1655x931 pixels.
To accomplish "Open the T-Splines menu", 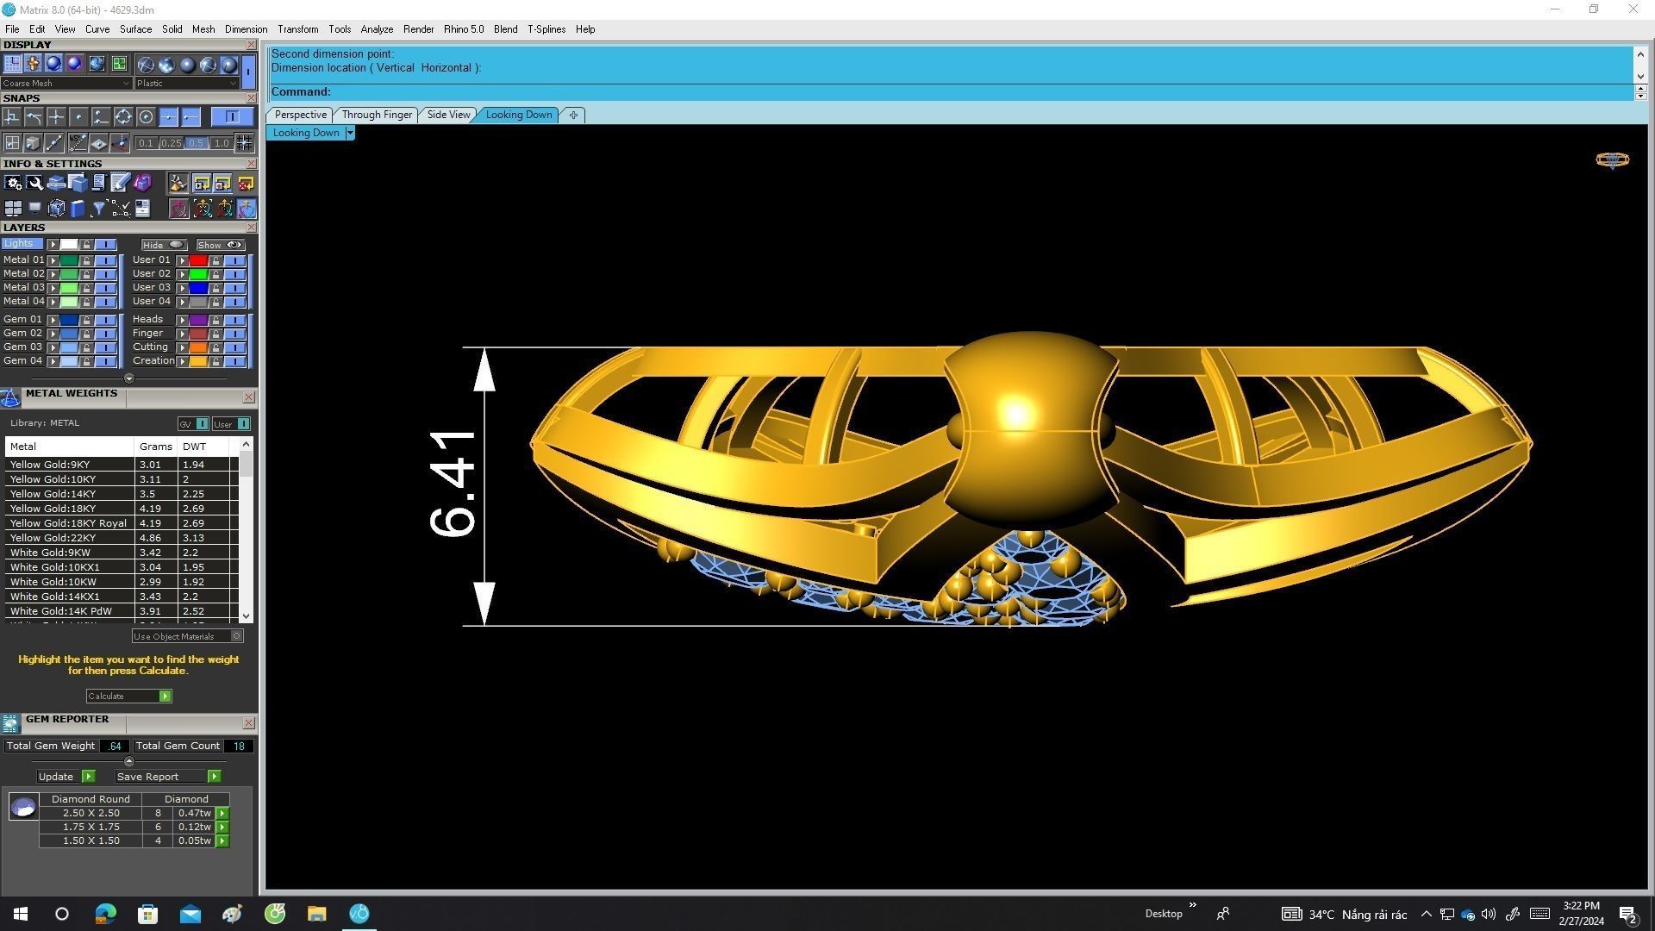I will pyautogui.click(x=546, y=29).
